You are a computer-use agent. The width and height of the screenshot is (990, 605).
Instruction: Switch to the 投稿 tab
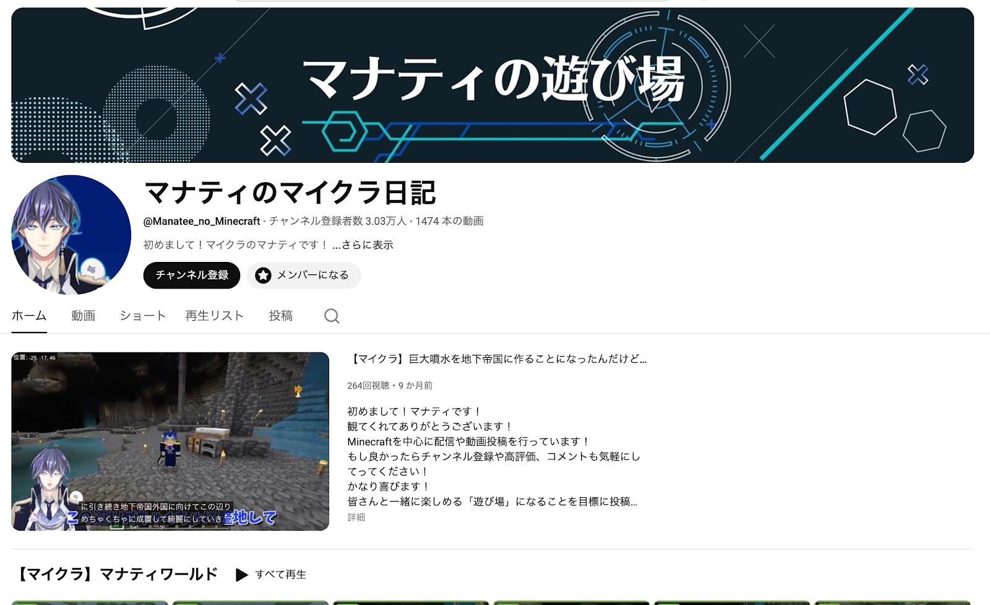282,315
